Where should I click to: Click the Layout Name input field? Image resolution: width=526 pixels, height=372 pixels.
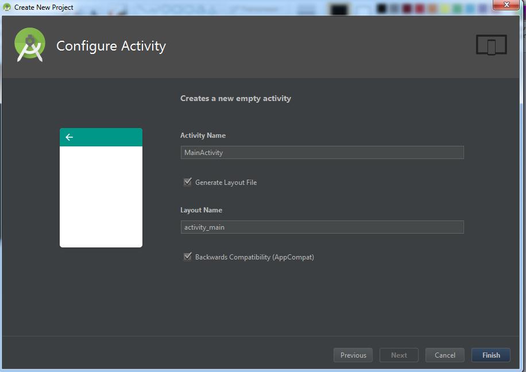(322, 227)
